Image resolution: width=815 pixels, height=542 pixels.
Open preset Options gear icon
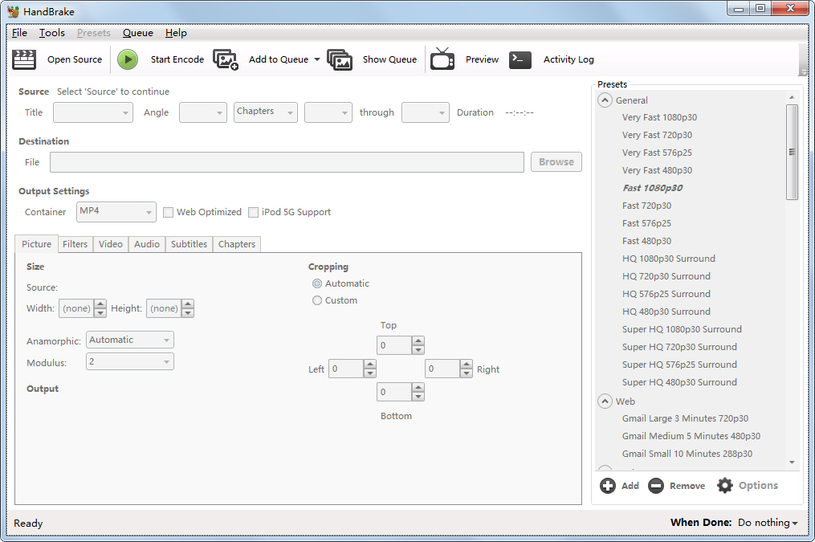(725, 486)
